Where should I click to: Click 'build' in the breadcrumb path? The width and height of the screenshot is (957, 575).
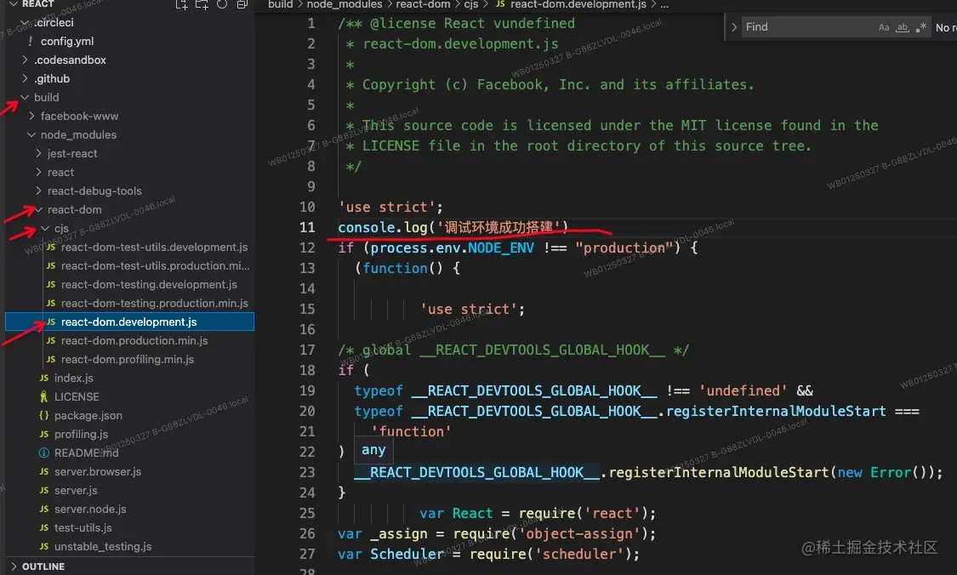[x=280, y=5]
